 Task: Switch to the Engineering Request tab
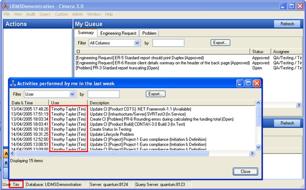pyautogui.click(x=118, y=33)
